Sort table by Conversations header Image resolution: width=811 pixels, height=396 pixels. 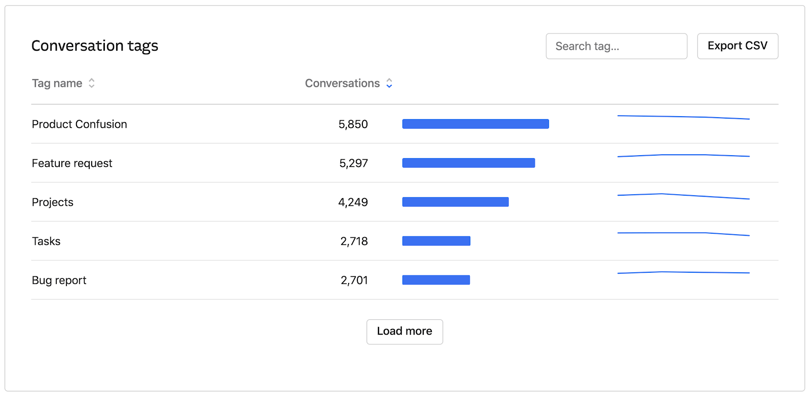pyautogui.click(x=342, y=83)
